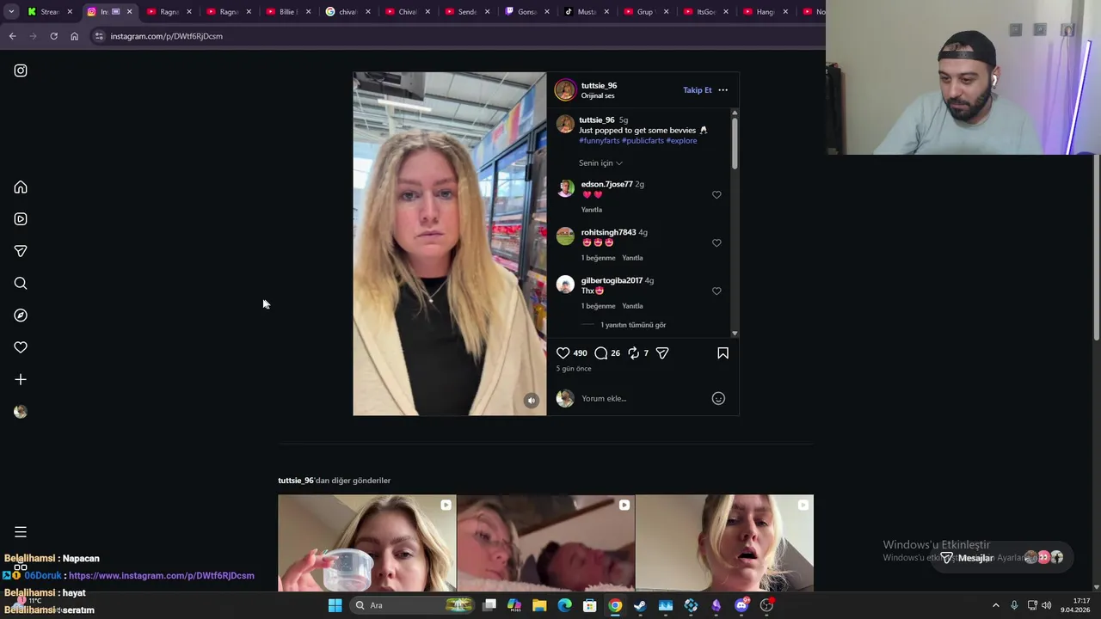The height and width of the screenshot is (619, 1101).
Task: Like rohitsingh7843's comment
Action: pos(717,243)
